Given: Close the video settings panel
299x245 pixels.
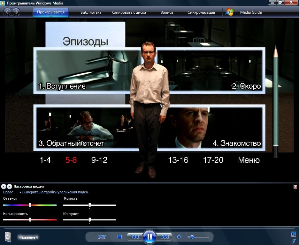Looking at the screenshot, I should (295, 187).
